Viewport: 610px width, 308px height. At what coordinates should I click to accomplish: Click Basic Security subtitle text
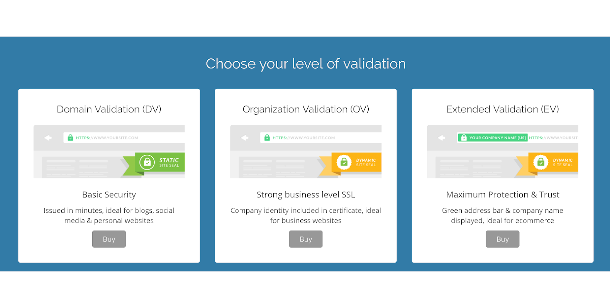[109, 195]
